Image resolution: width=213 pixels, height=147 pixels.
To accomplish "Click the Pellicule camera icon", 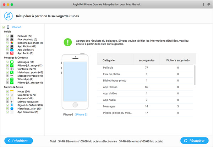I will (x=12, y=36).
